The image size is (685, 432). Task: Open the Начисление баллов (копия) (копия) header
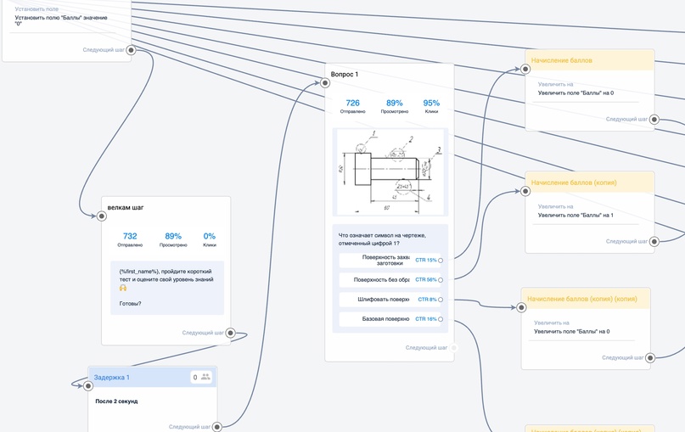click(586, 299)
